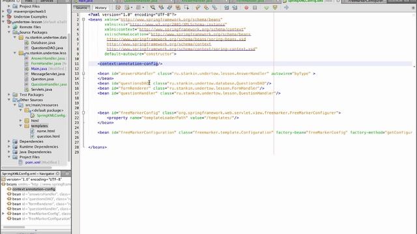Viewport: 417px width, 234px height.
Task: Click the Stop Macro Recording square icon
Action: click(x=255, y=8)
